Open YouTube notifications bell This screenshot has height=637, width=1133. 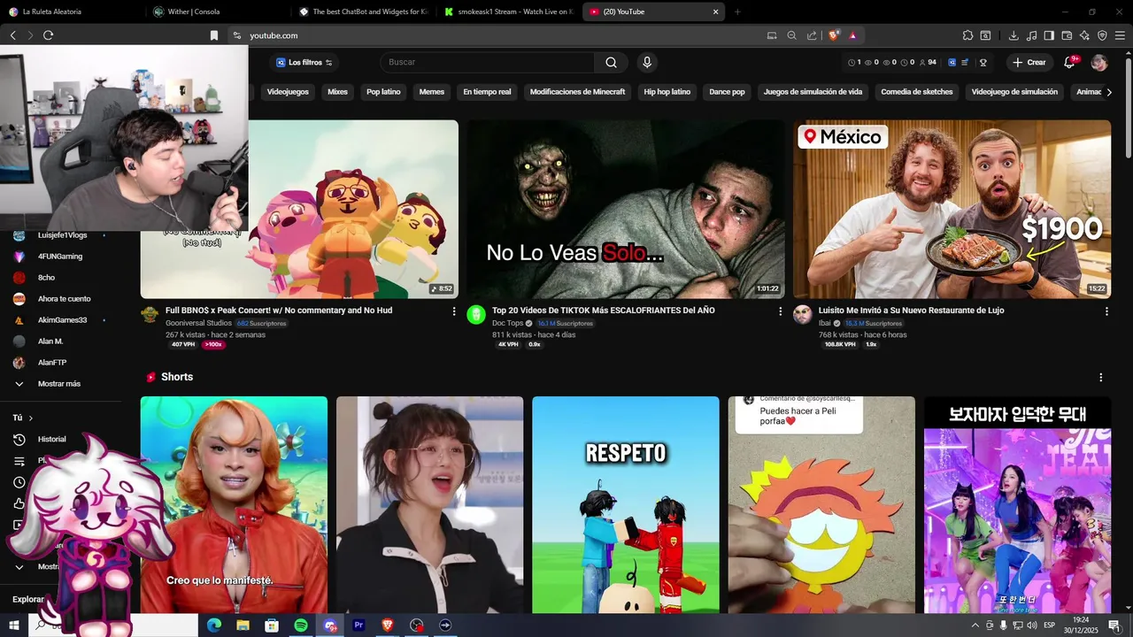1069,62
